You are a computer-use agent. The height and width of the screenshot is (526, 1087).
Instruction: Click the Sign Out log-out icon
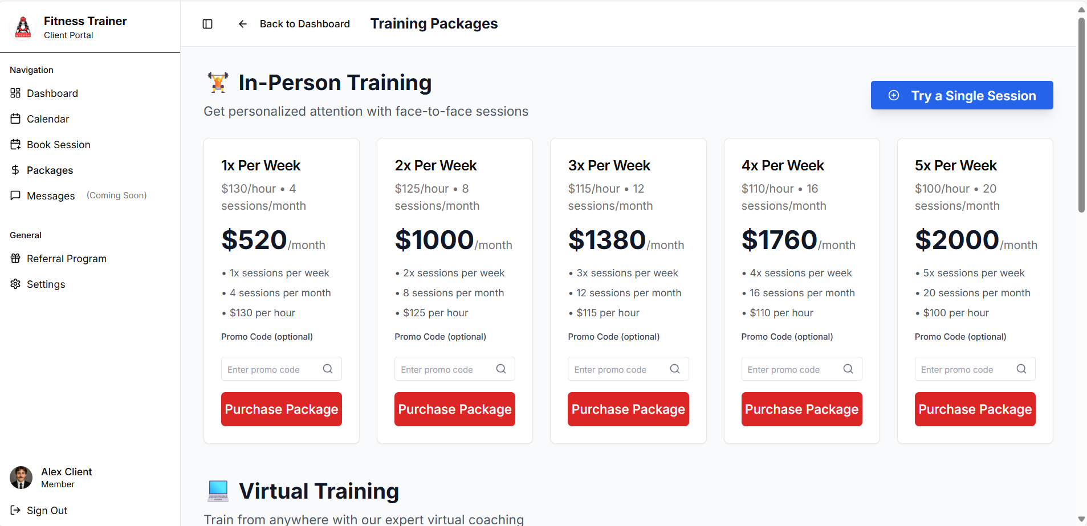(16, 510)
